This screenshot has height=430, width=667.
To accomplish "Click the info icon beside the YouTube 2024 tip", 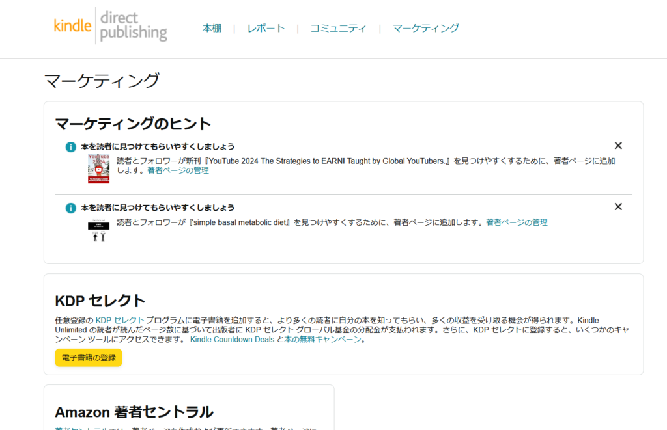I will tap(71, 147).
